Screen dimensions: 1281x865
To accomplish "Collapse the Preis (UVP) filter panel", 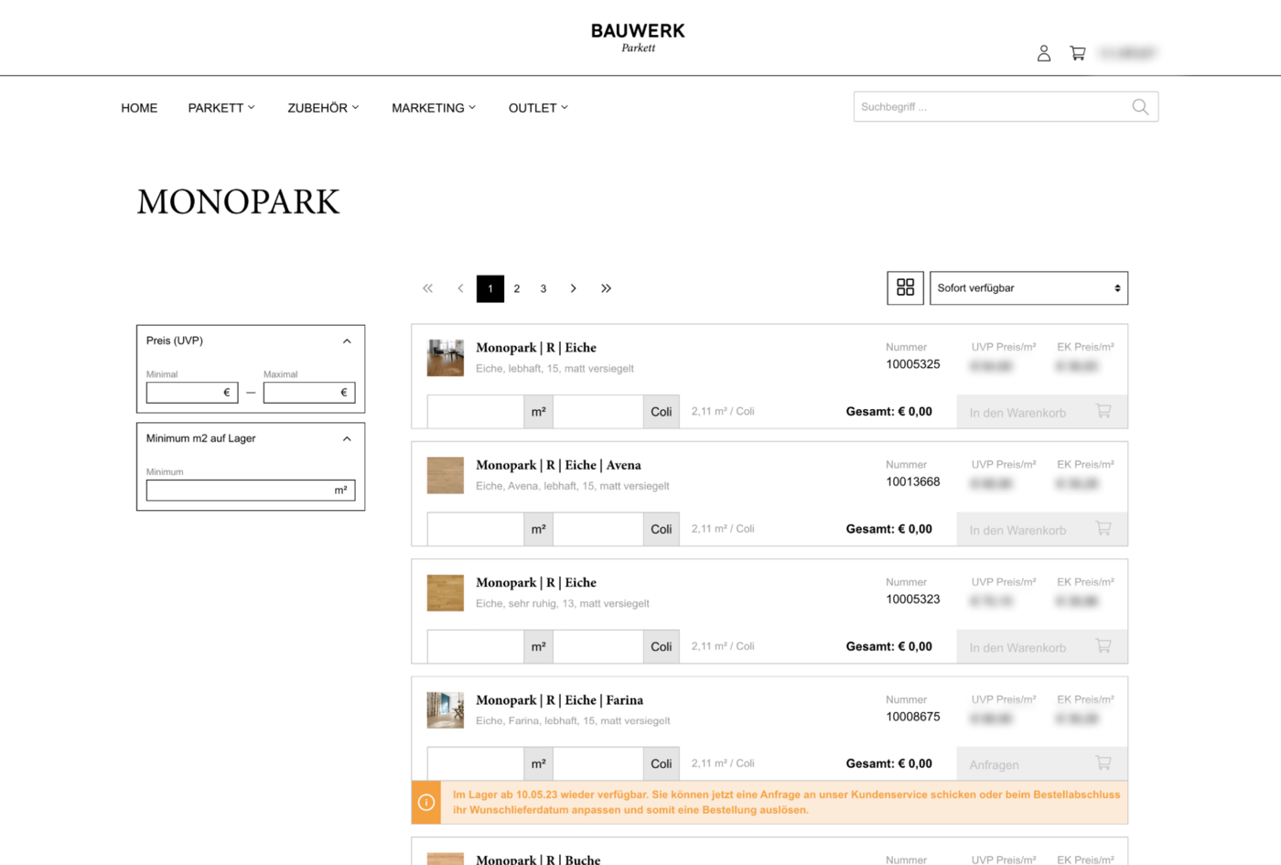I will click(x=347, y=341).
